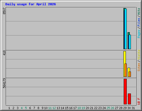Click the orange Sites bar for day 29

click(126, 70)
